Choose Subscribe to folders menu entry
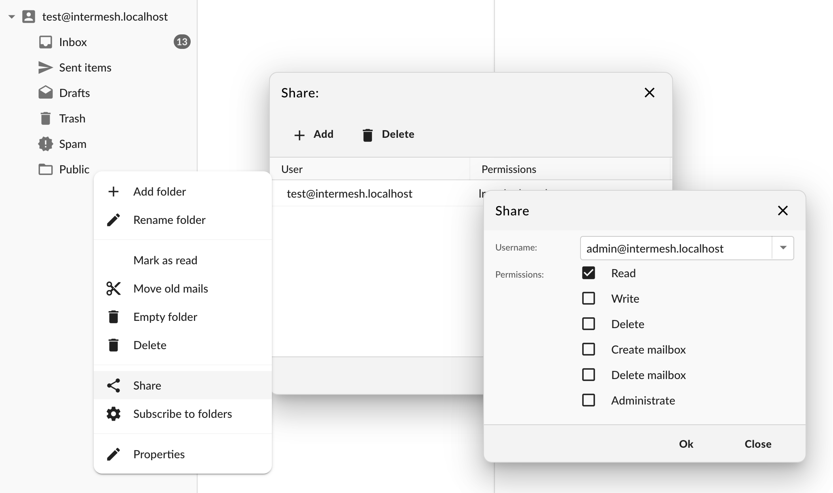This screenshot has width=833, height=493. coord(183,414)
